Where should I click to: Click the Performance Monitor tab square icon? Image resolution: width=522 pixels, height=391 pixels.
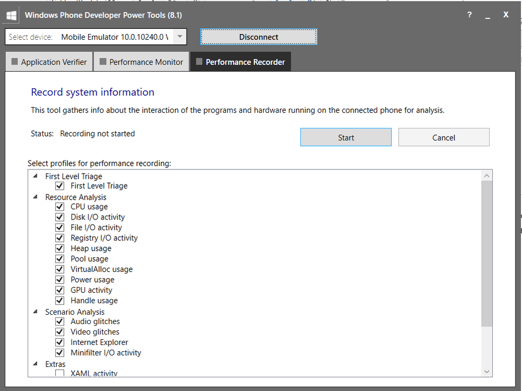[x=103, y=62]
